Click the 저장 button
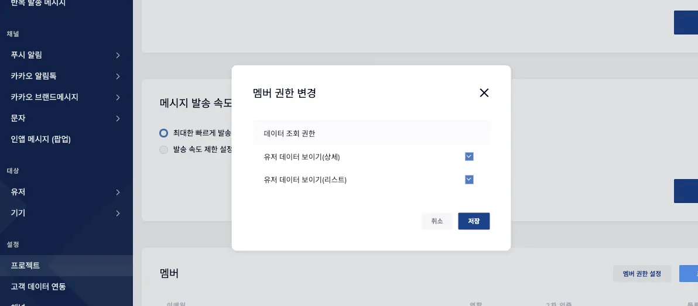698x306 pixels. click(x=474, y=221)
